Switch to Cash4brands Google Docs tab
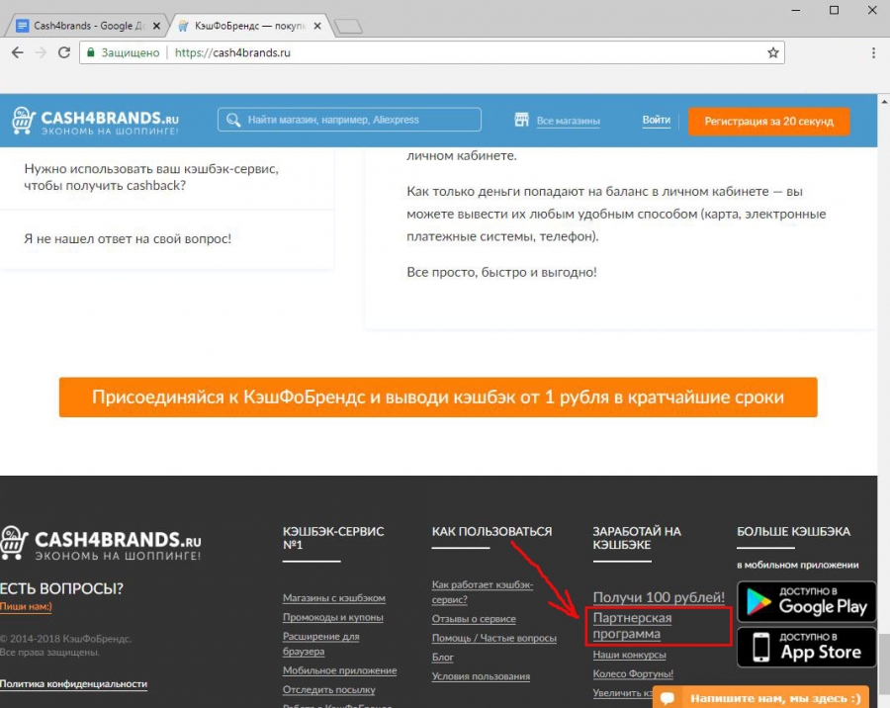 click(85, 26)
